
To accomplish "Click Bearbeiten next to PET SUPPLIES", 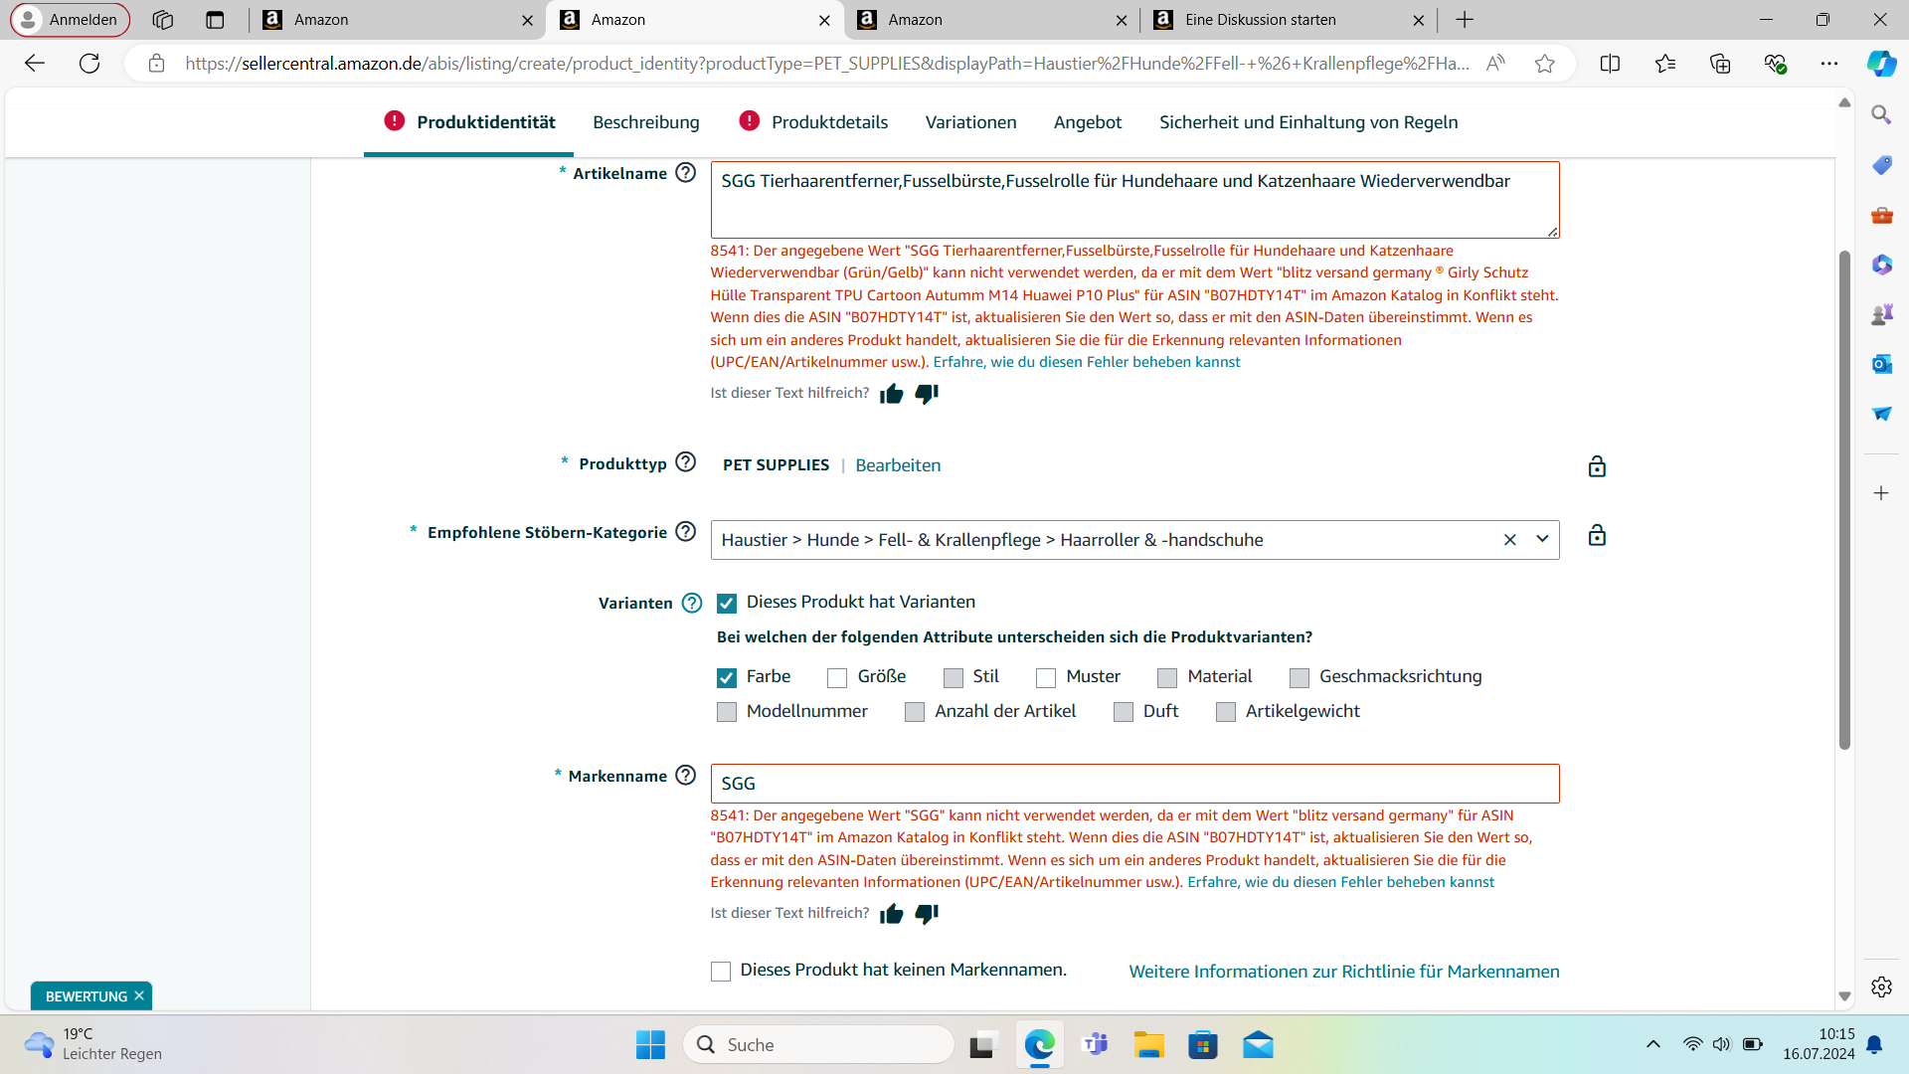I will tap(898, 465).
